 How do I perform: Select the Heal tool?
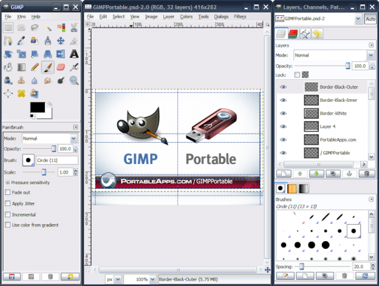(x=21, y=93)
